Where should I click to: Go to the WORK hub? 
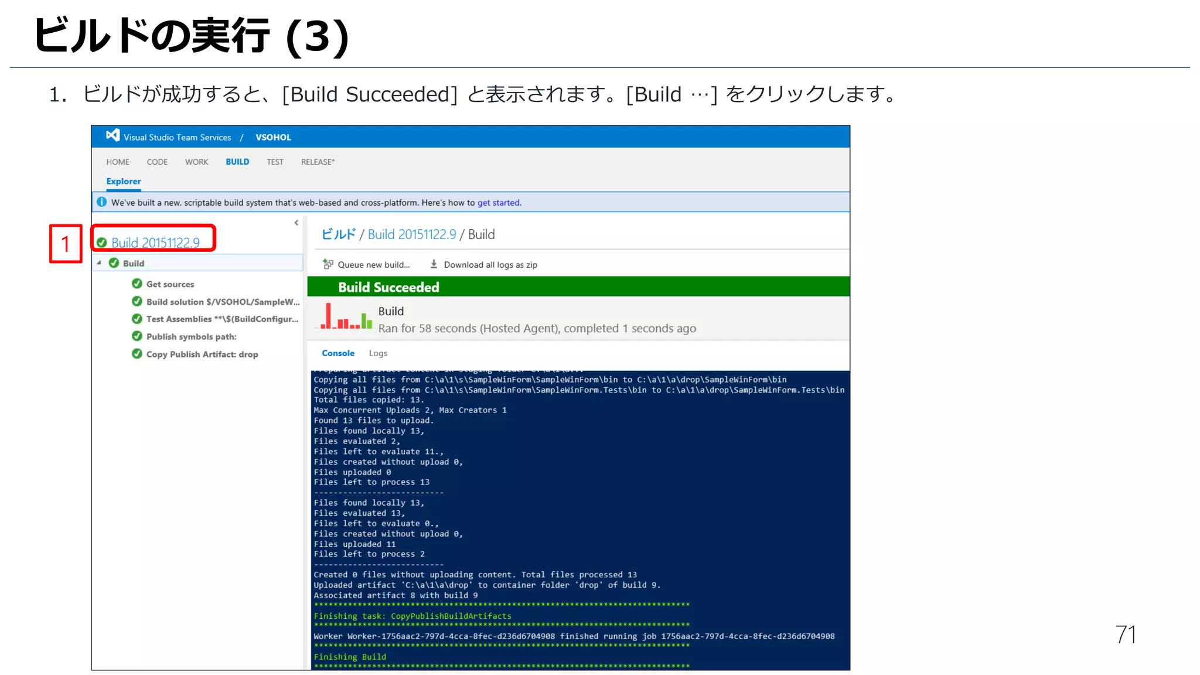(x=196, y=162)
